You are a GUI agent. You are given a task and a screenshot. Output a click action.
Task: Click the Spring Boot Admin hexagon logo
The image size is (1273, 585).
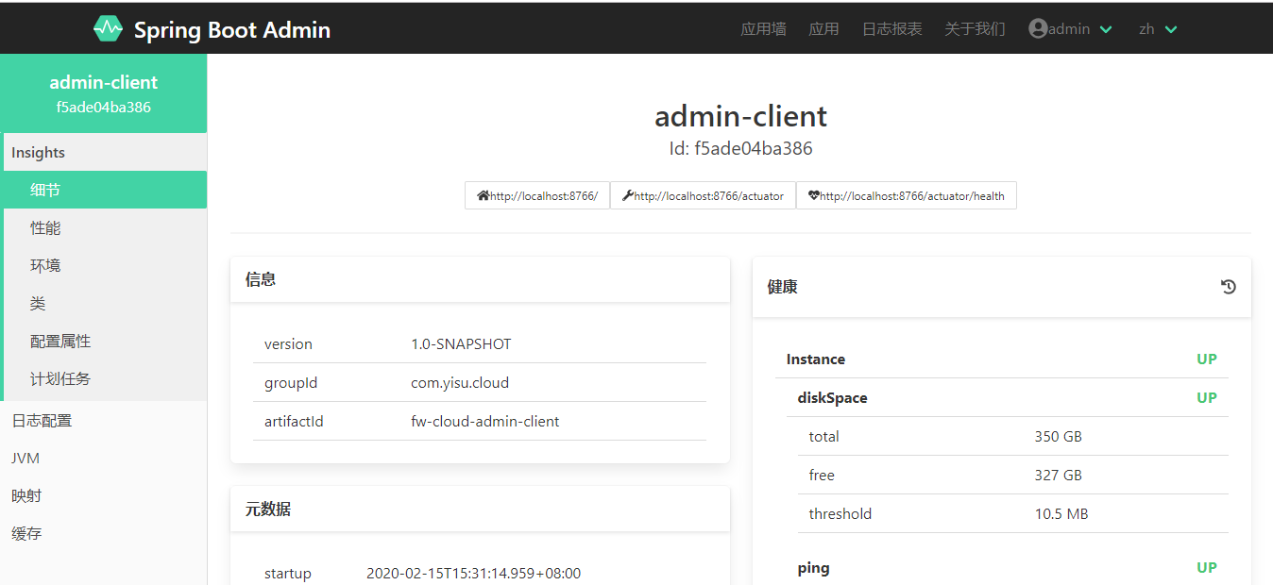click(x=108, y=29)
